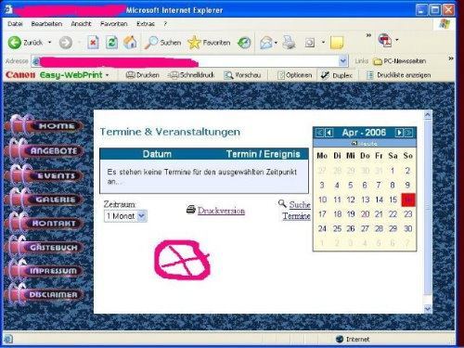464x348 pixels.
Task: Click the page scrollbar down arrow
Action: pos(428,309)
